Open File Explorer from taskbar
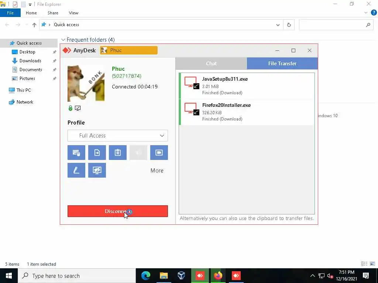The image size is (378, 283). (x=164, y=276)
